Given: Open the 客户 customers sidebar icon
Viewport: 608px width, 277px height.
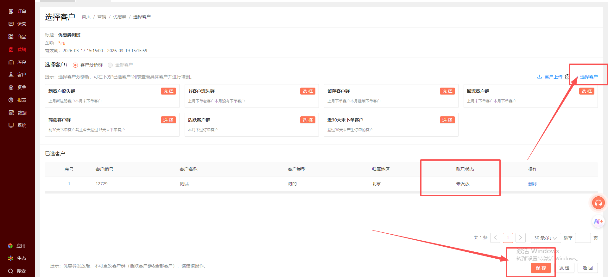Looking at the screenshot, I should 11,75.
